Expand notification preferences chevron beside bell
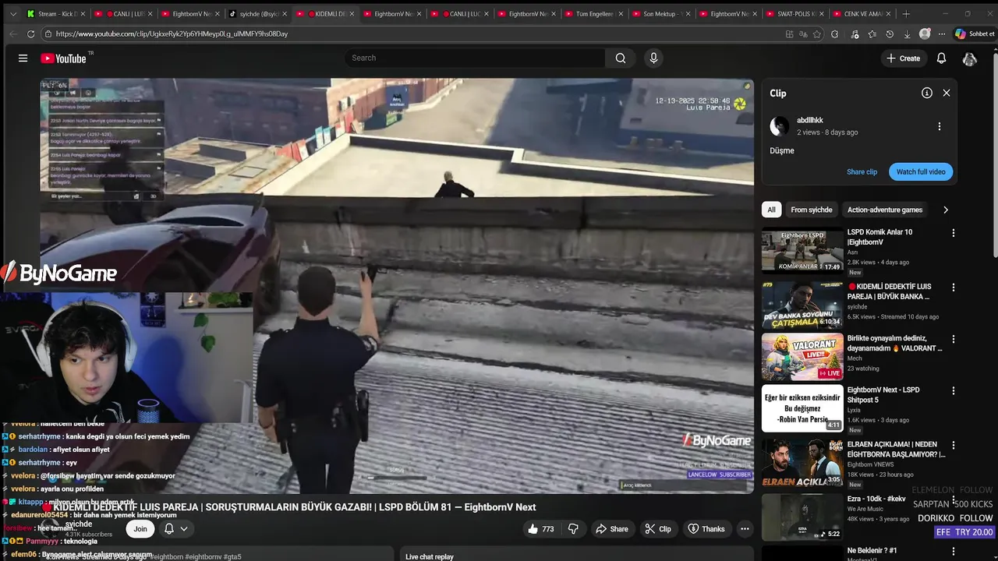Image resolution: width=998 pixels, height=561 pixels. pos(184,529)
